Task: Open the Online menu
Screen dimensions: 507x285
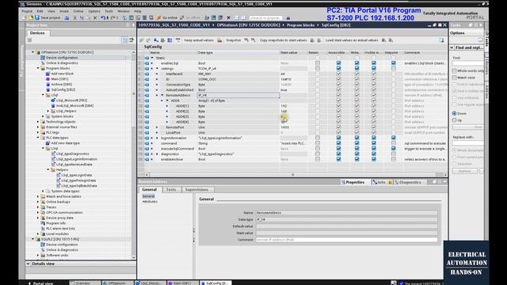Action: click(x=78, y=11)
